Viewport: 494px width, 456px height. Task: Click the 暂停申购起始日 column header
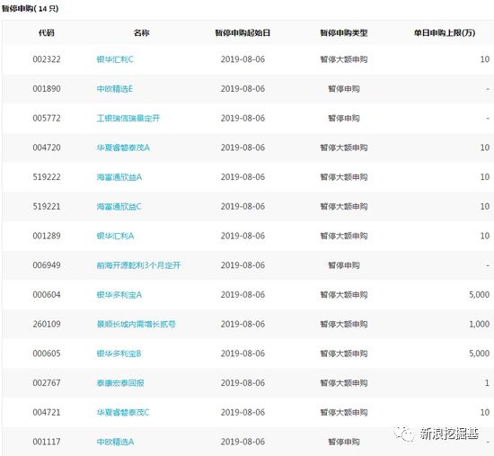(x=243, y=32)
